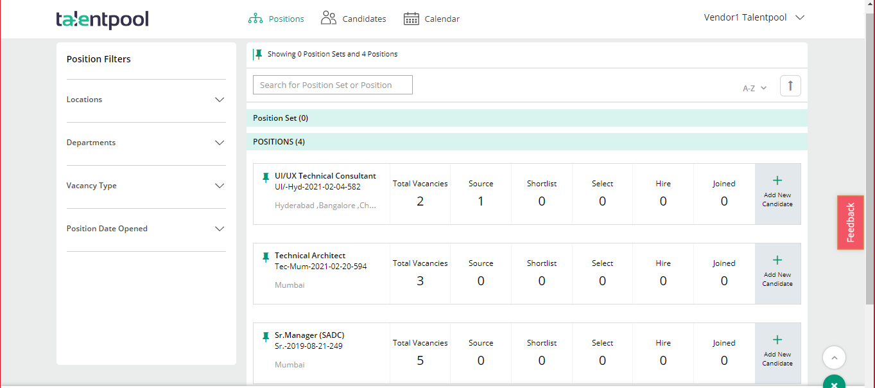Screen dimensions: 875x388
Task: Add New Candidate for UI/UX Technical Consultant
Action: [x=777, y=193]
